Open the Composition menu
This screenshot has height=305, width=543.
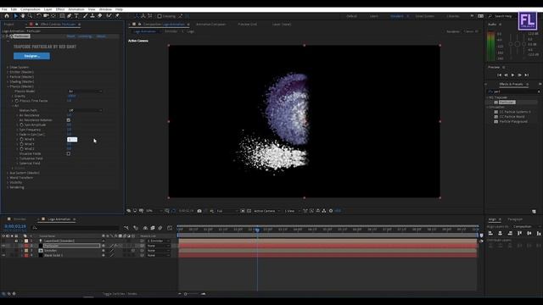pyautogui.click(x=31, y=9)
